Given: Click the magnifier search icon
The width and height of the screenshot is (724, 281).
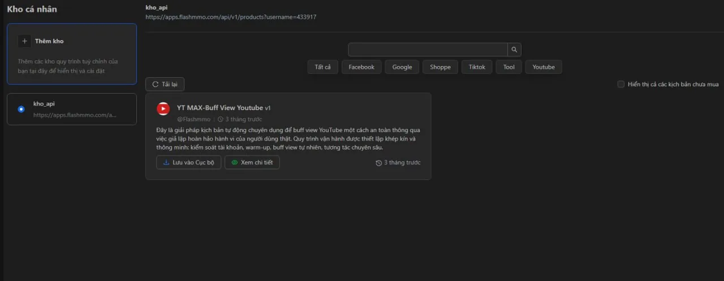Looking at the screenshot, I should [514, 50].
